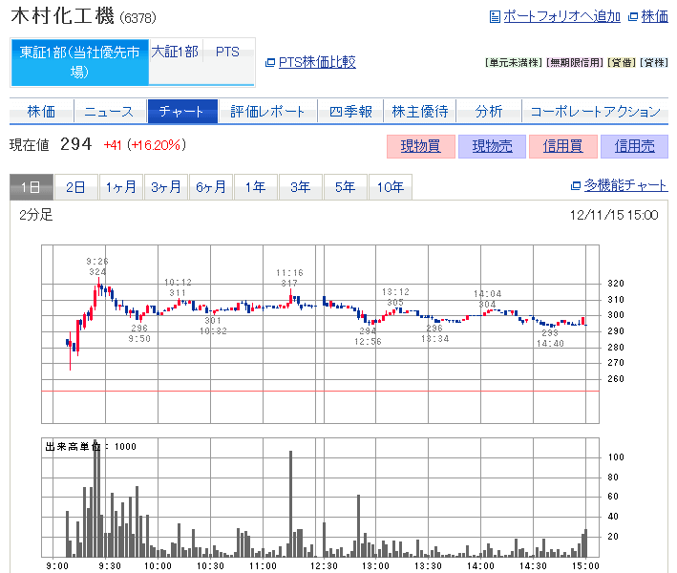Switch to the 大証1部 market tab
The height and width of the screenshot is (573, 677).
[x=175, y=53]
